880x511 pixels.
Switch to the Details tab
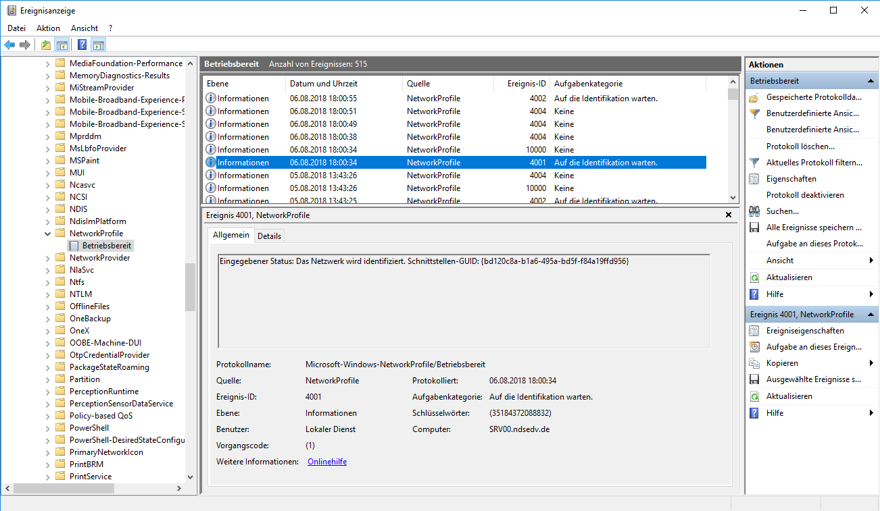(x=269, y=236)
